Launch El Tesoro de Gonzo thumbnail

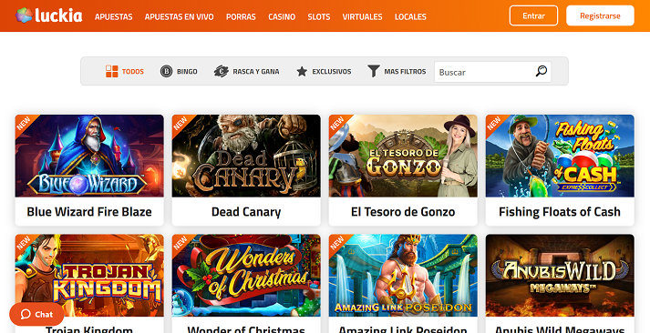[403, 156]
